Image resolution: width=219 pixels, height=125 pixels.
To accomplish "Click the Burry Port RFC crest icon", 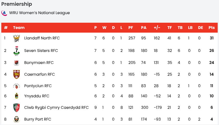I will (x=16, y=119).
